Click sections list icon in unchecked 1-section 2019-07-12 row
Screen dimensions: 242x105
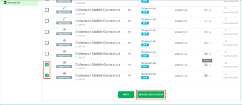point(206,43)
